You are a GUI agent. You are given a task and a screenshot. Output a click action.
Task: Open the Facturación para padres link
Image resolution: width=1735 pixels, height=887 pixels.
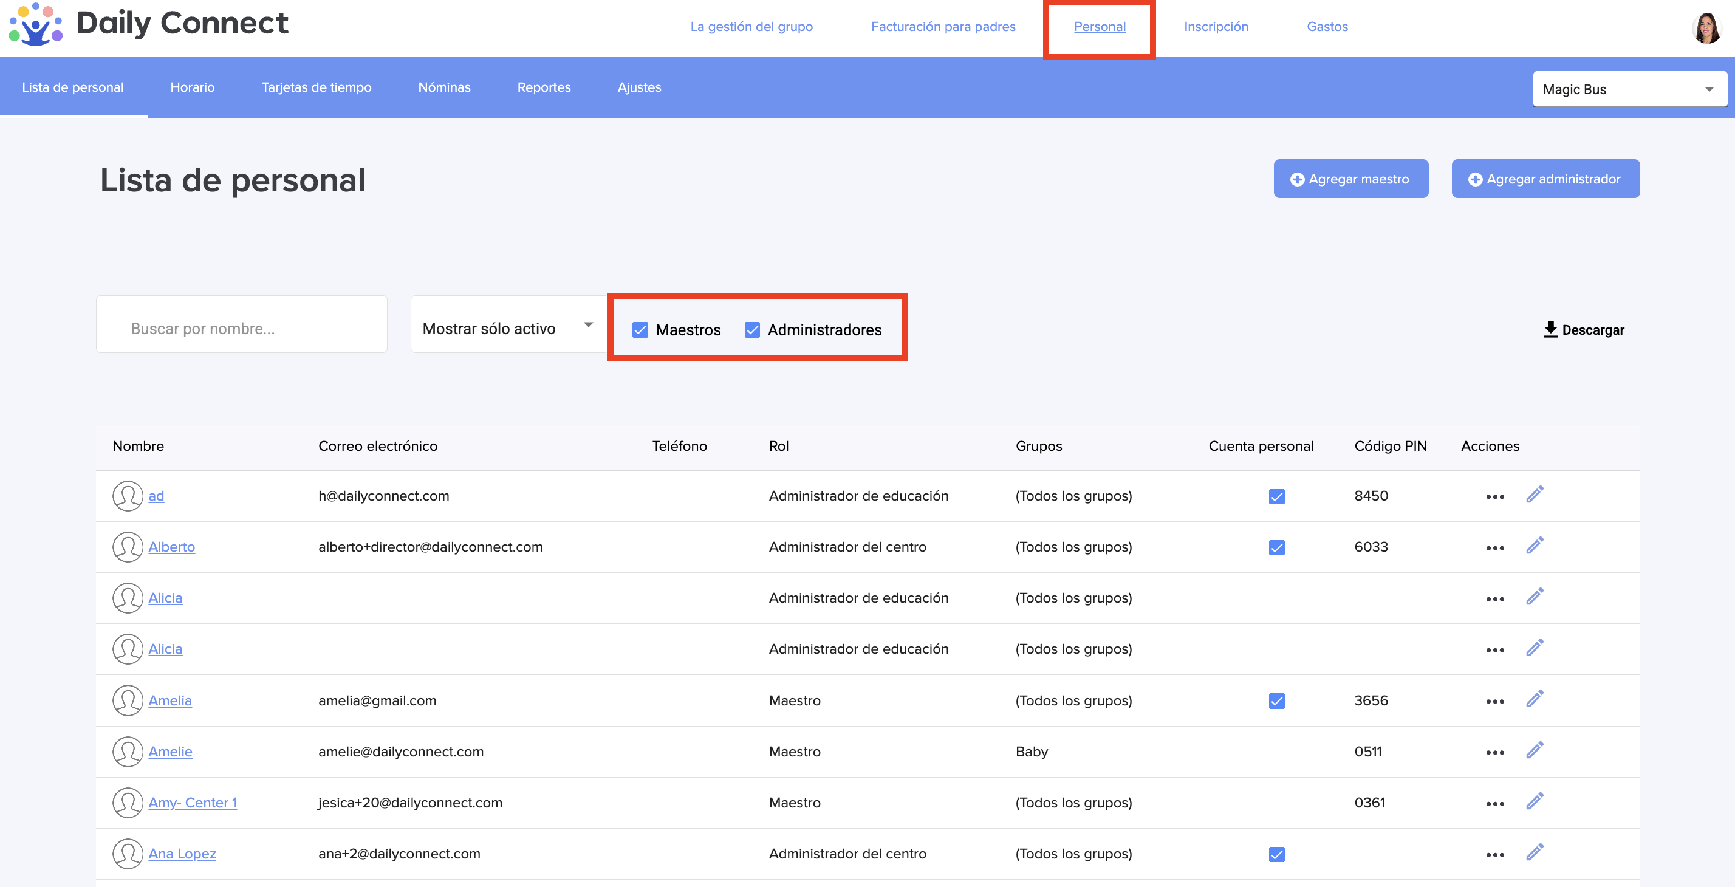[x=942, y=26]
